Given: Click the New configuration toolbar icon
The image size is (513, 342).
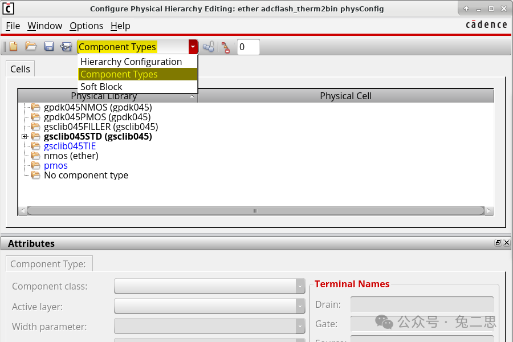Looking at the screenshot, I should [x=14, y=47].
